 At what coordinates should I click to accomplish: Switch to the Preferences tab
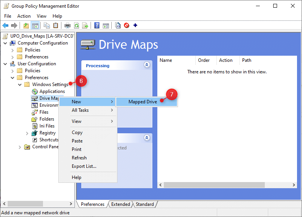pos(92,204)
